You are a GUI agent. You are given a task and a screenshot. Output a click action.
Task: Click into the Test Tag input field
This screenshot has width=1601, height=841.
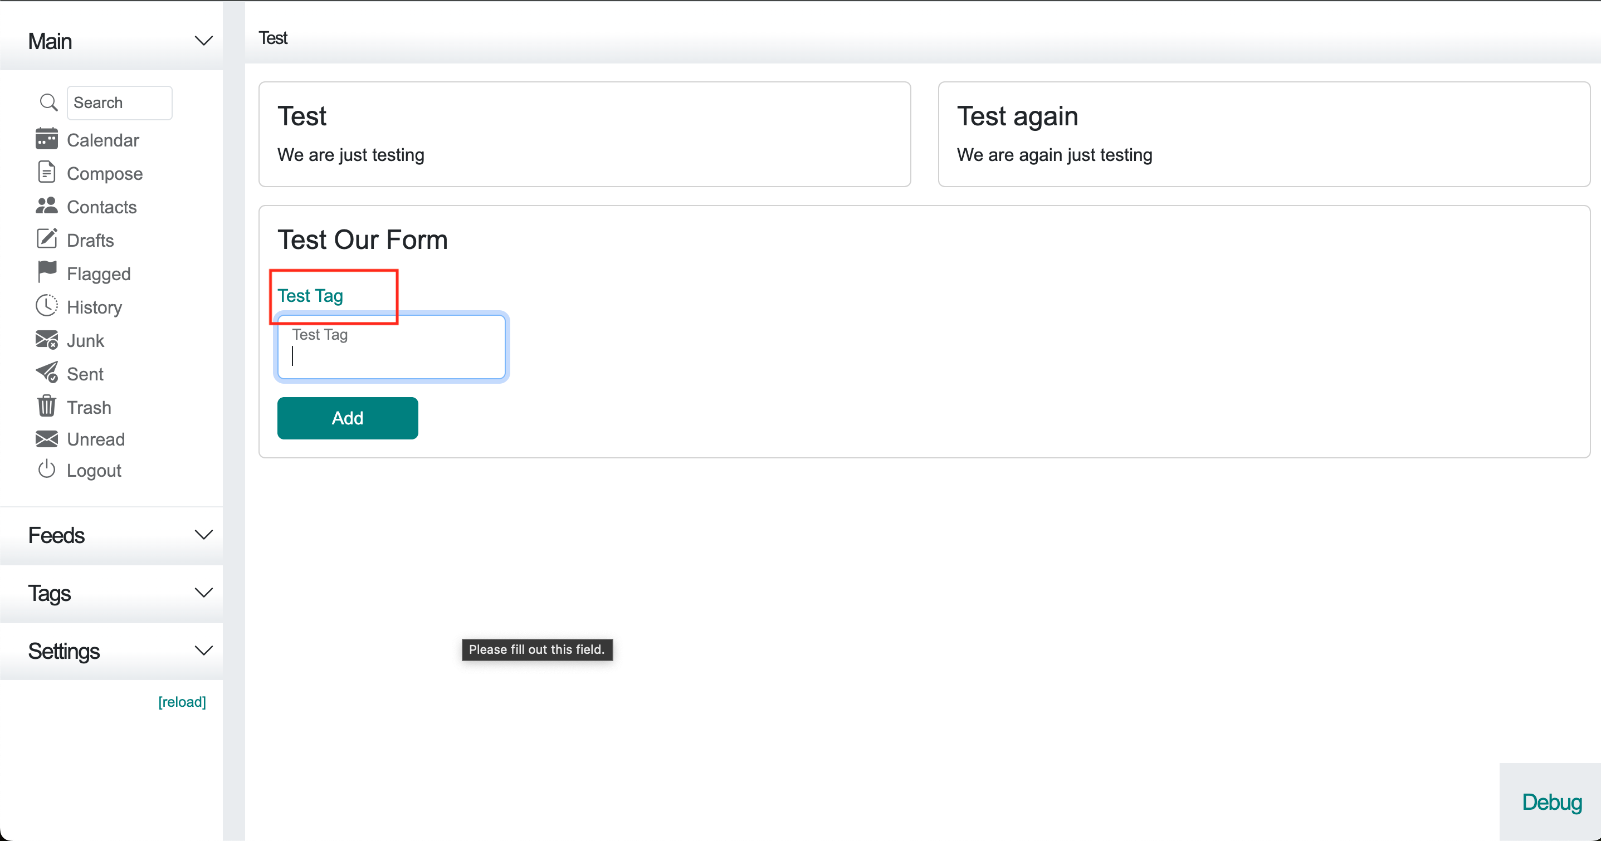pyautogui.click(x=392, y=347)
